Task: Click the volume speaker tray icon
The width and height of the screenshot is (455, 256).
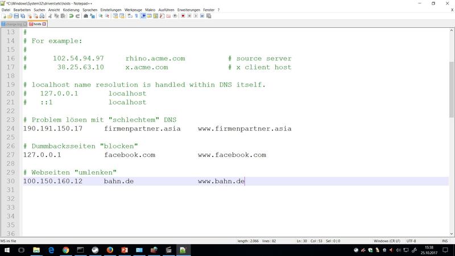Action: (399, 250)
